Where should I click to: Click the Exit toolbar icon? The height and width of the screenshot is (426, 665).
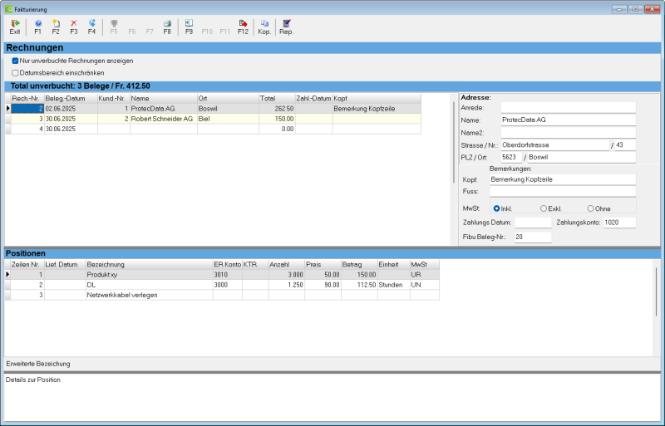(x=15, y=27)
